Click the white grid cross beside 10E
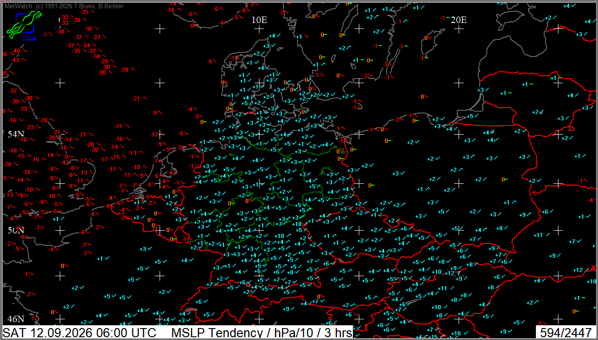The height and width of the screenshot is (340, 598). coord(259,29)
